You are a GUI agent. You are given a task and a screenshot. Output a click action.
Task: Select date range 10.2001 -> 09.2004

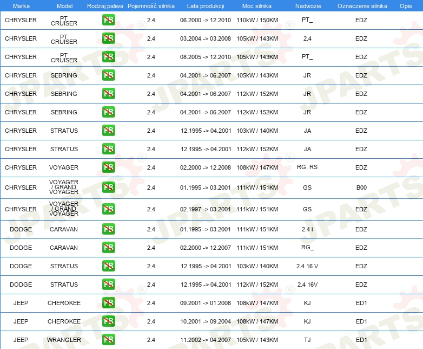[x=206, y=321]
